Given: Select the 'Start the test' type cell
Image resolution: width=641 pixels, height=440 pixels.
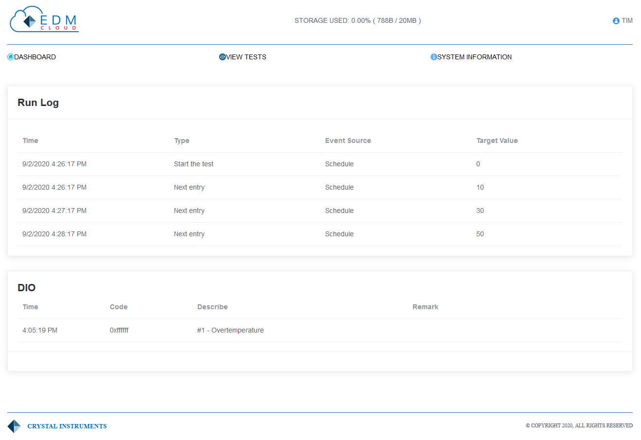Looking at the screenshot, I should point(193,164).
